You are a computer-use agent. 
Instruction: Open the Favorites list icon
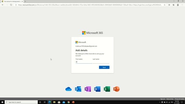169,5
